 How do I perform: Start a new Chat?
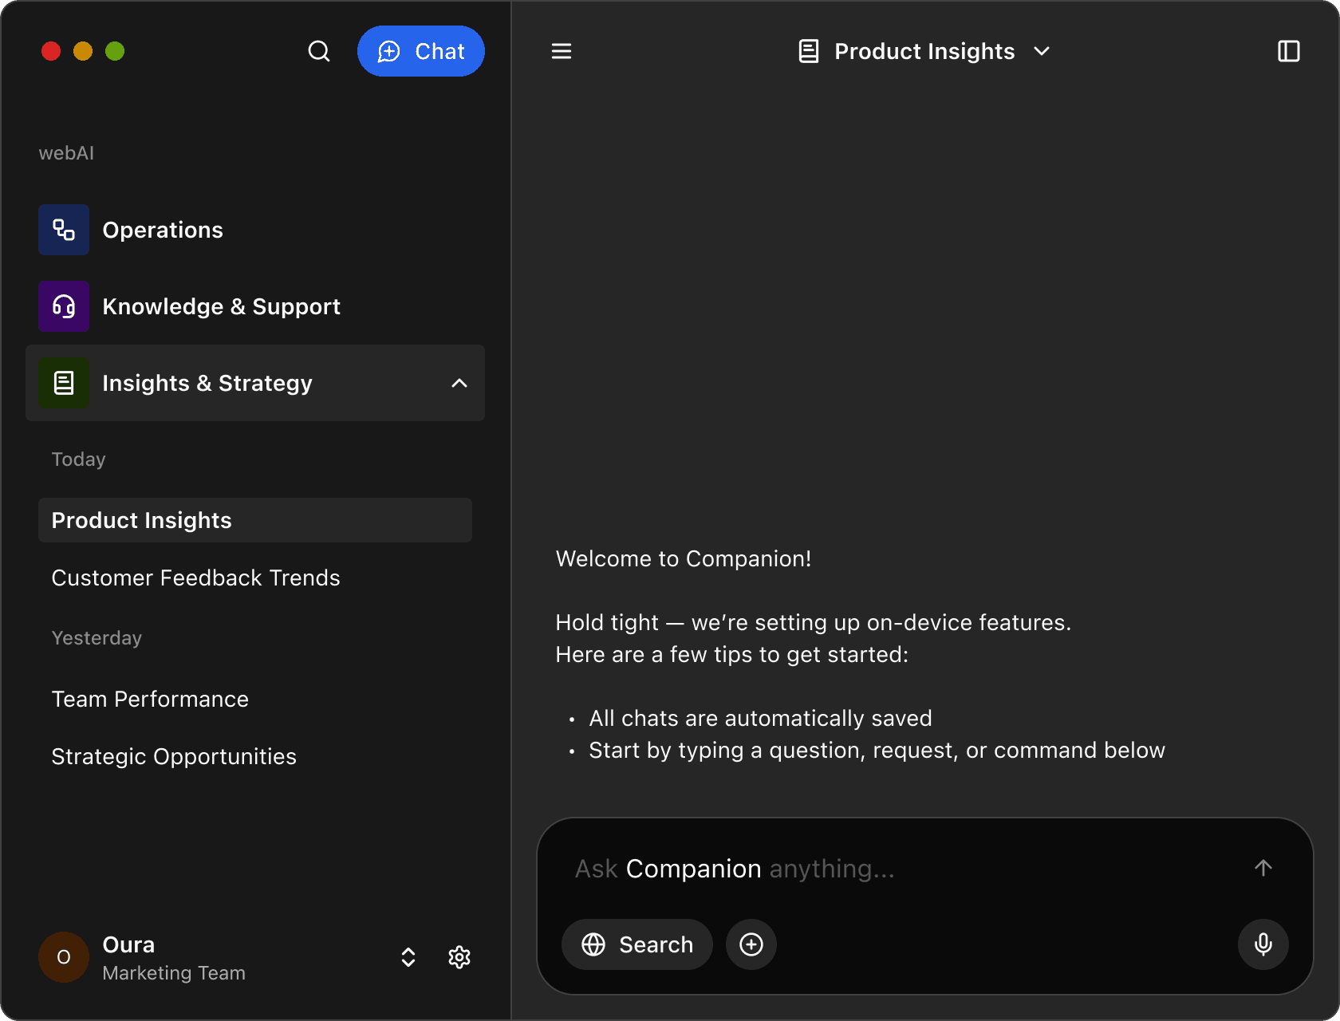421,51
